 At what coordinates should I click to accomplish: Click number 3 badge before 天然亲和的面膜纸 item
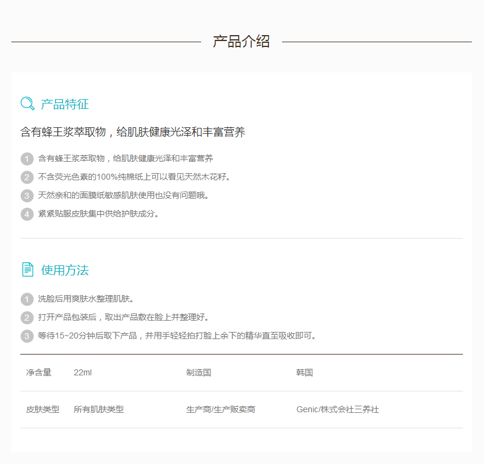click(27, 196)
